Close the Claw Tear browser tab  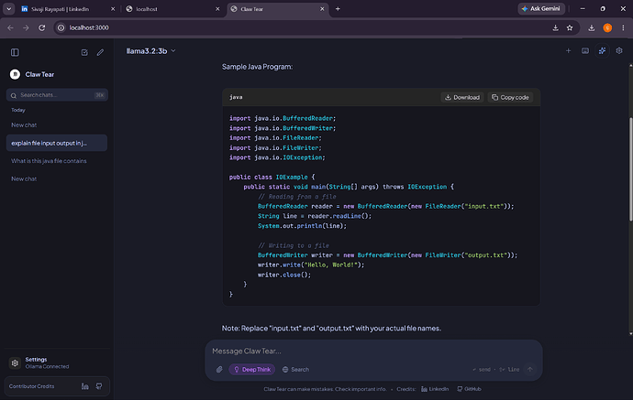coord(322,9)
